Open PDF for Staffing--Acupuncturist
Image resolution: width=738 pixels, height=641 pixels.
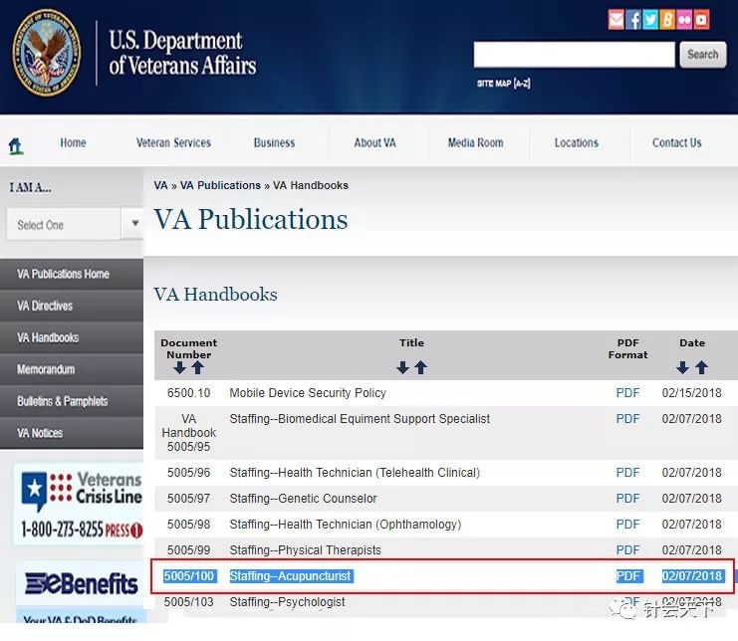(x=628, y=575)
